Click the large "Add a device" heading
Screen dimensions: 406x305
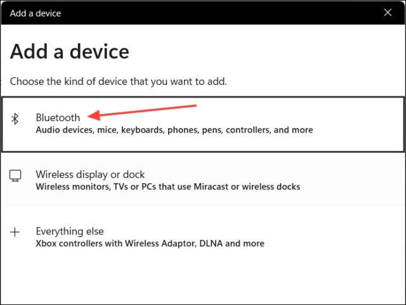(x=70, y=51)
